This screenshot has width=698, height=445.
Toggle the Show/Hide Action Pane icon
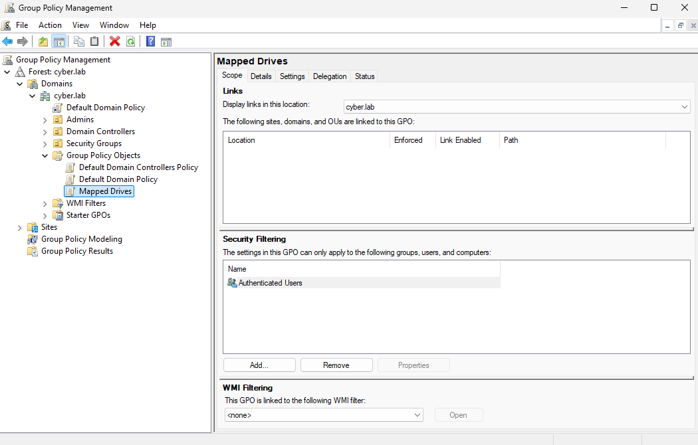click(166, 41)
